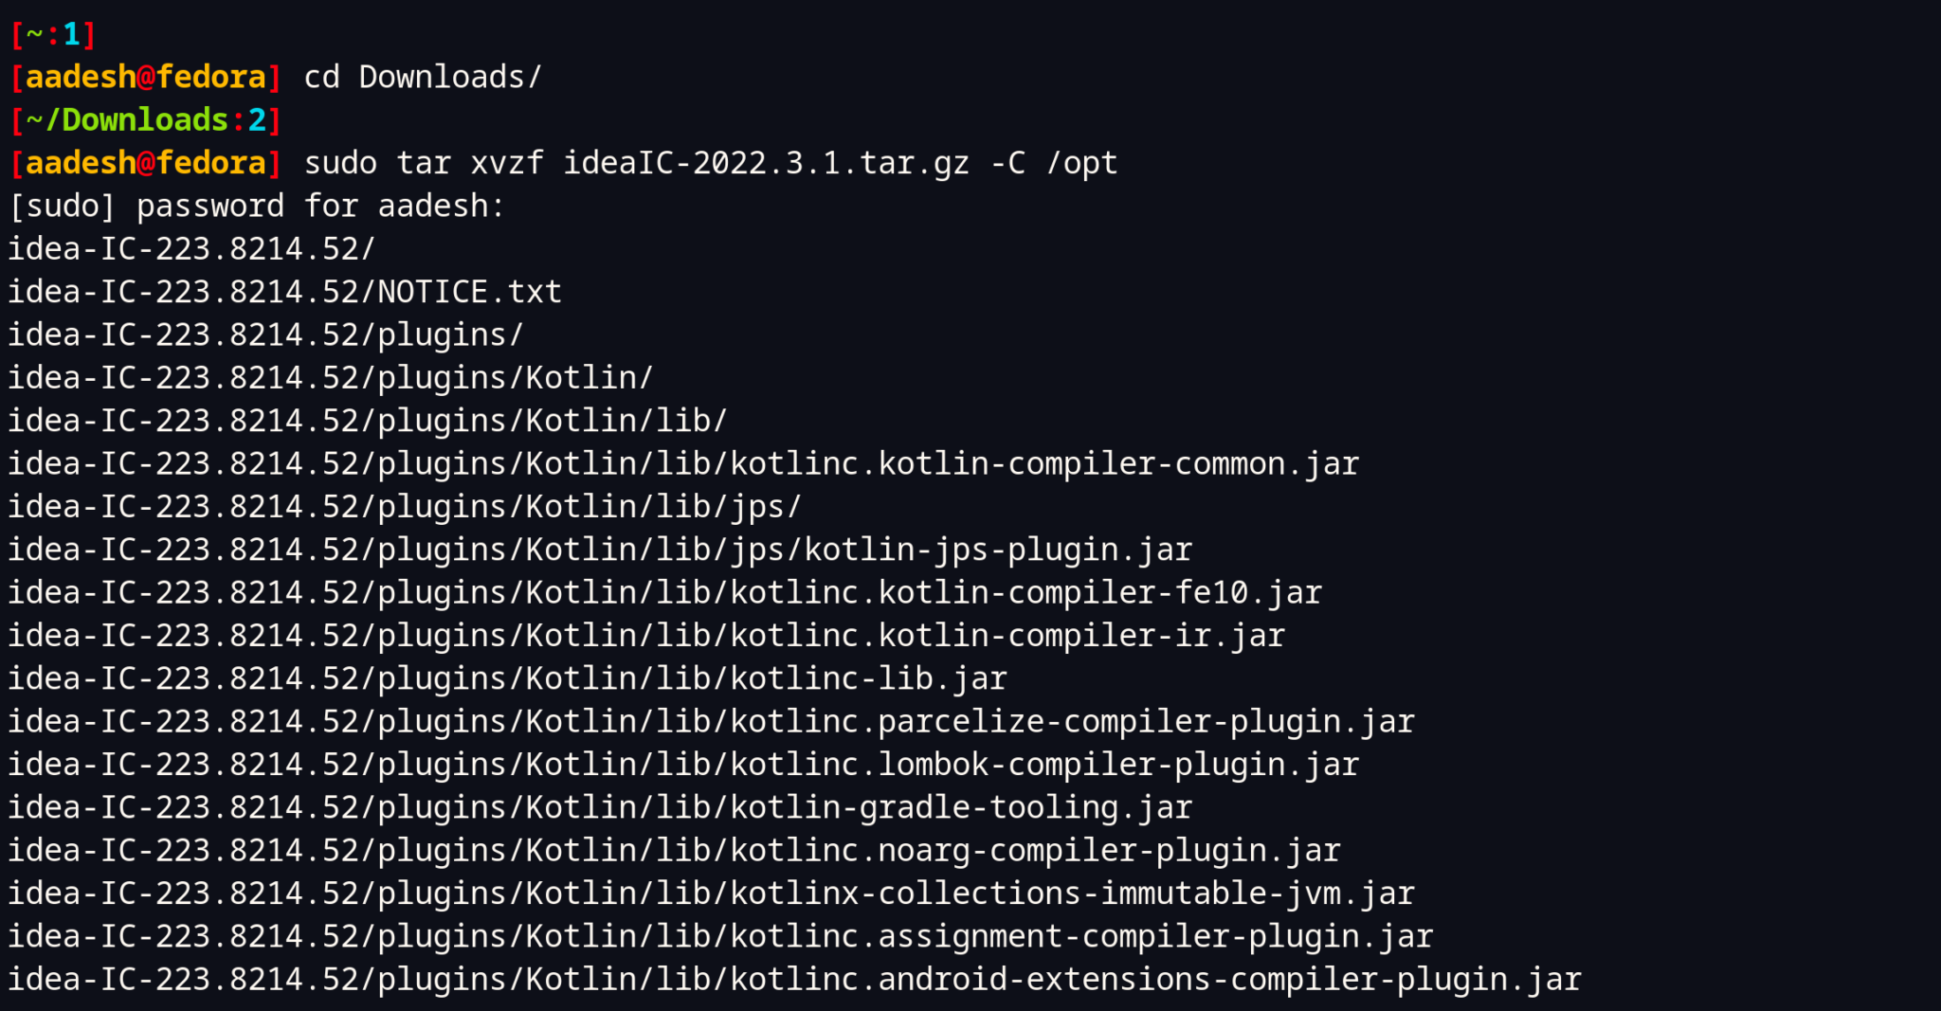Click the NOTICE.txt output line

[x=285, y=292]
